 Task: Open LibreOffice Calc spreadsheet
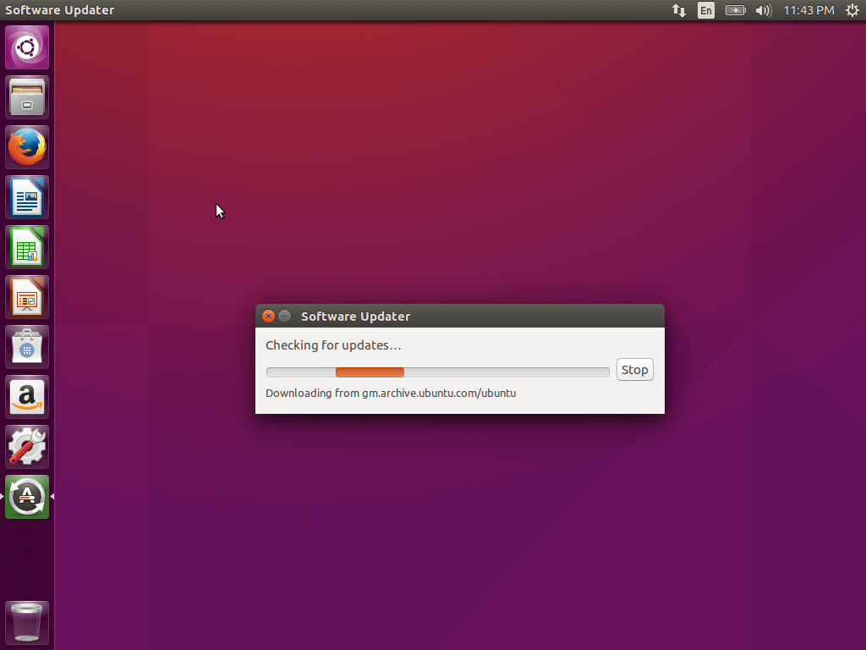point(26,246)
